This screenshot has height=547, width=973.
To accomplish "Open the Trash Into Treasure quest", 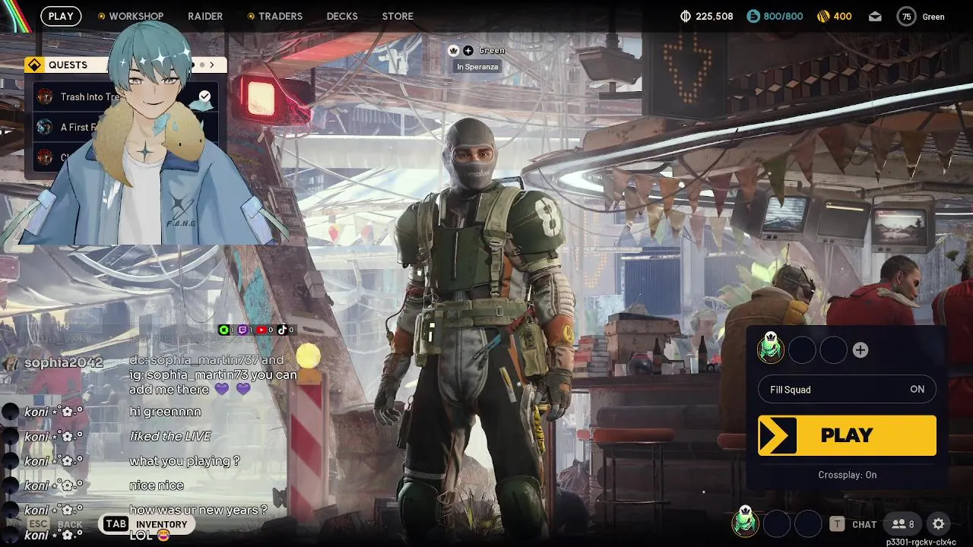I will [x=125, y=97].
